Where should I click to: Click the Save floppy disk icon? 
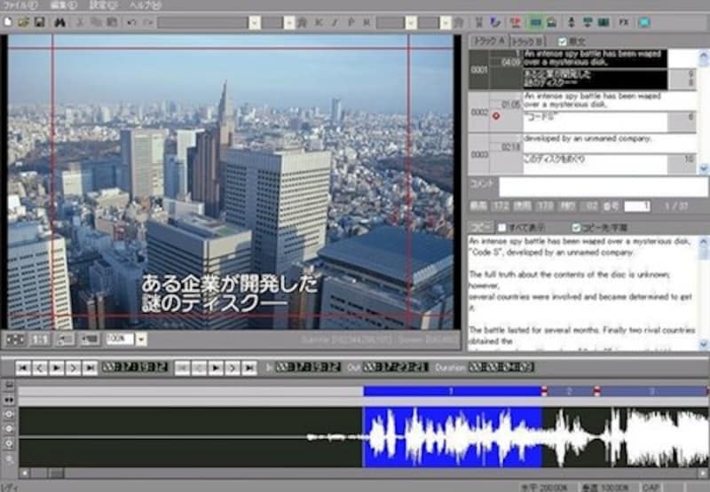point(39,21)
